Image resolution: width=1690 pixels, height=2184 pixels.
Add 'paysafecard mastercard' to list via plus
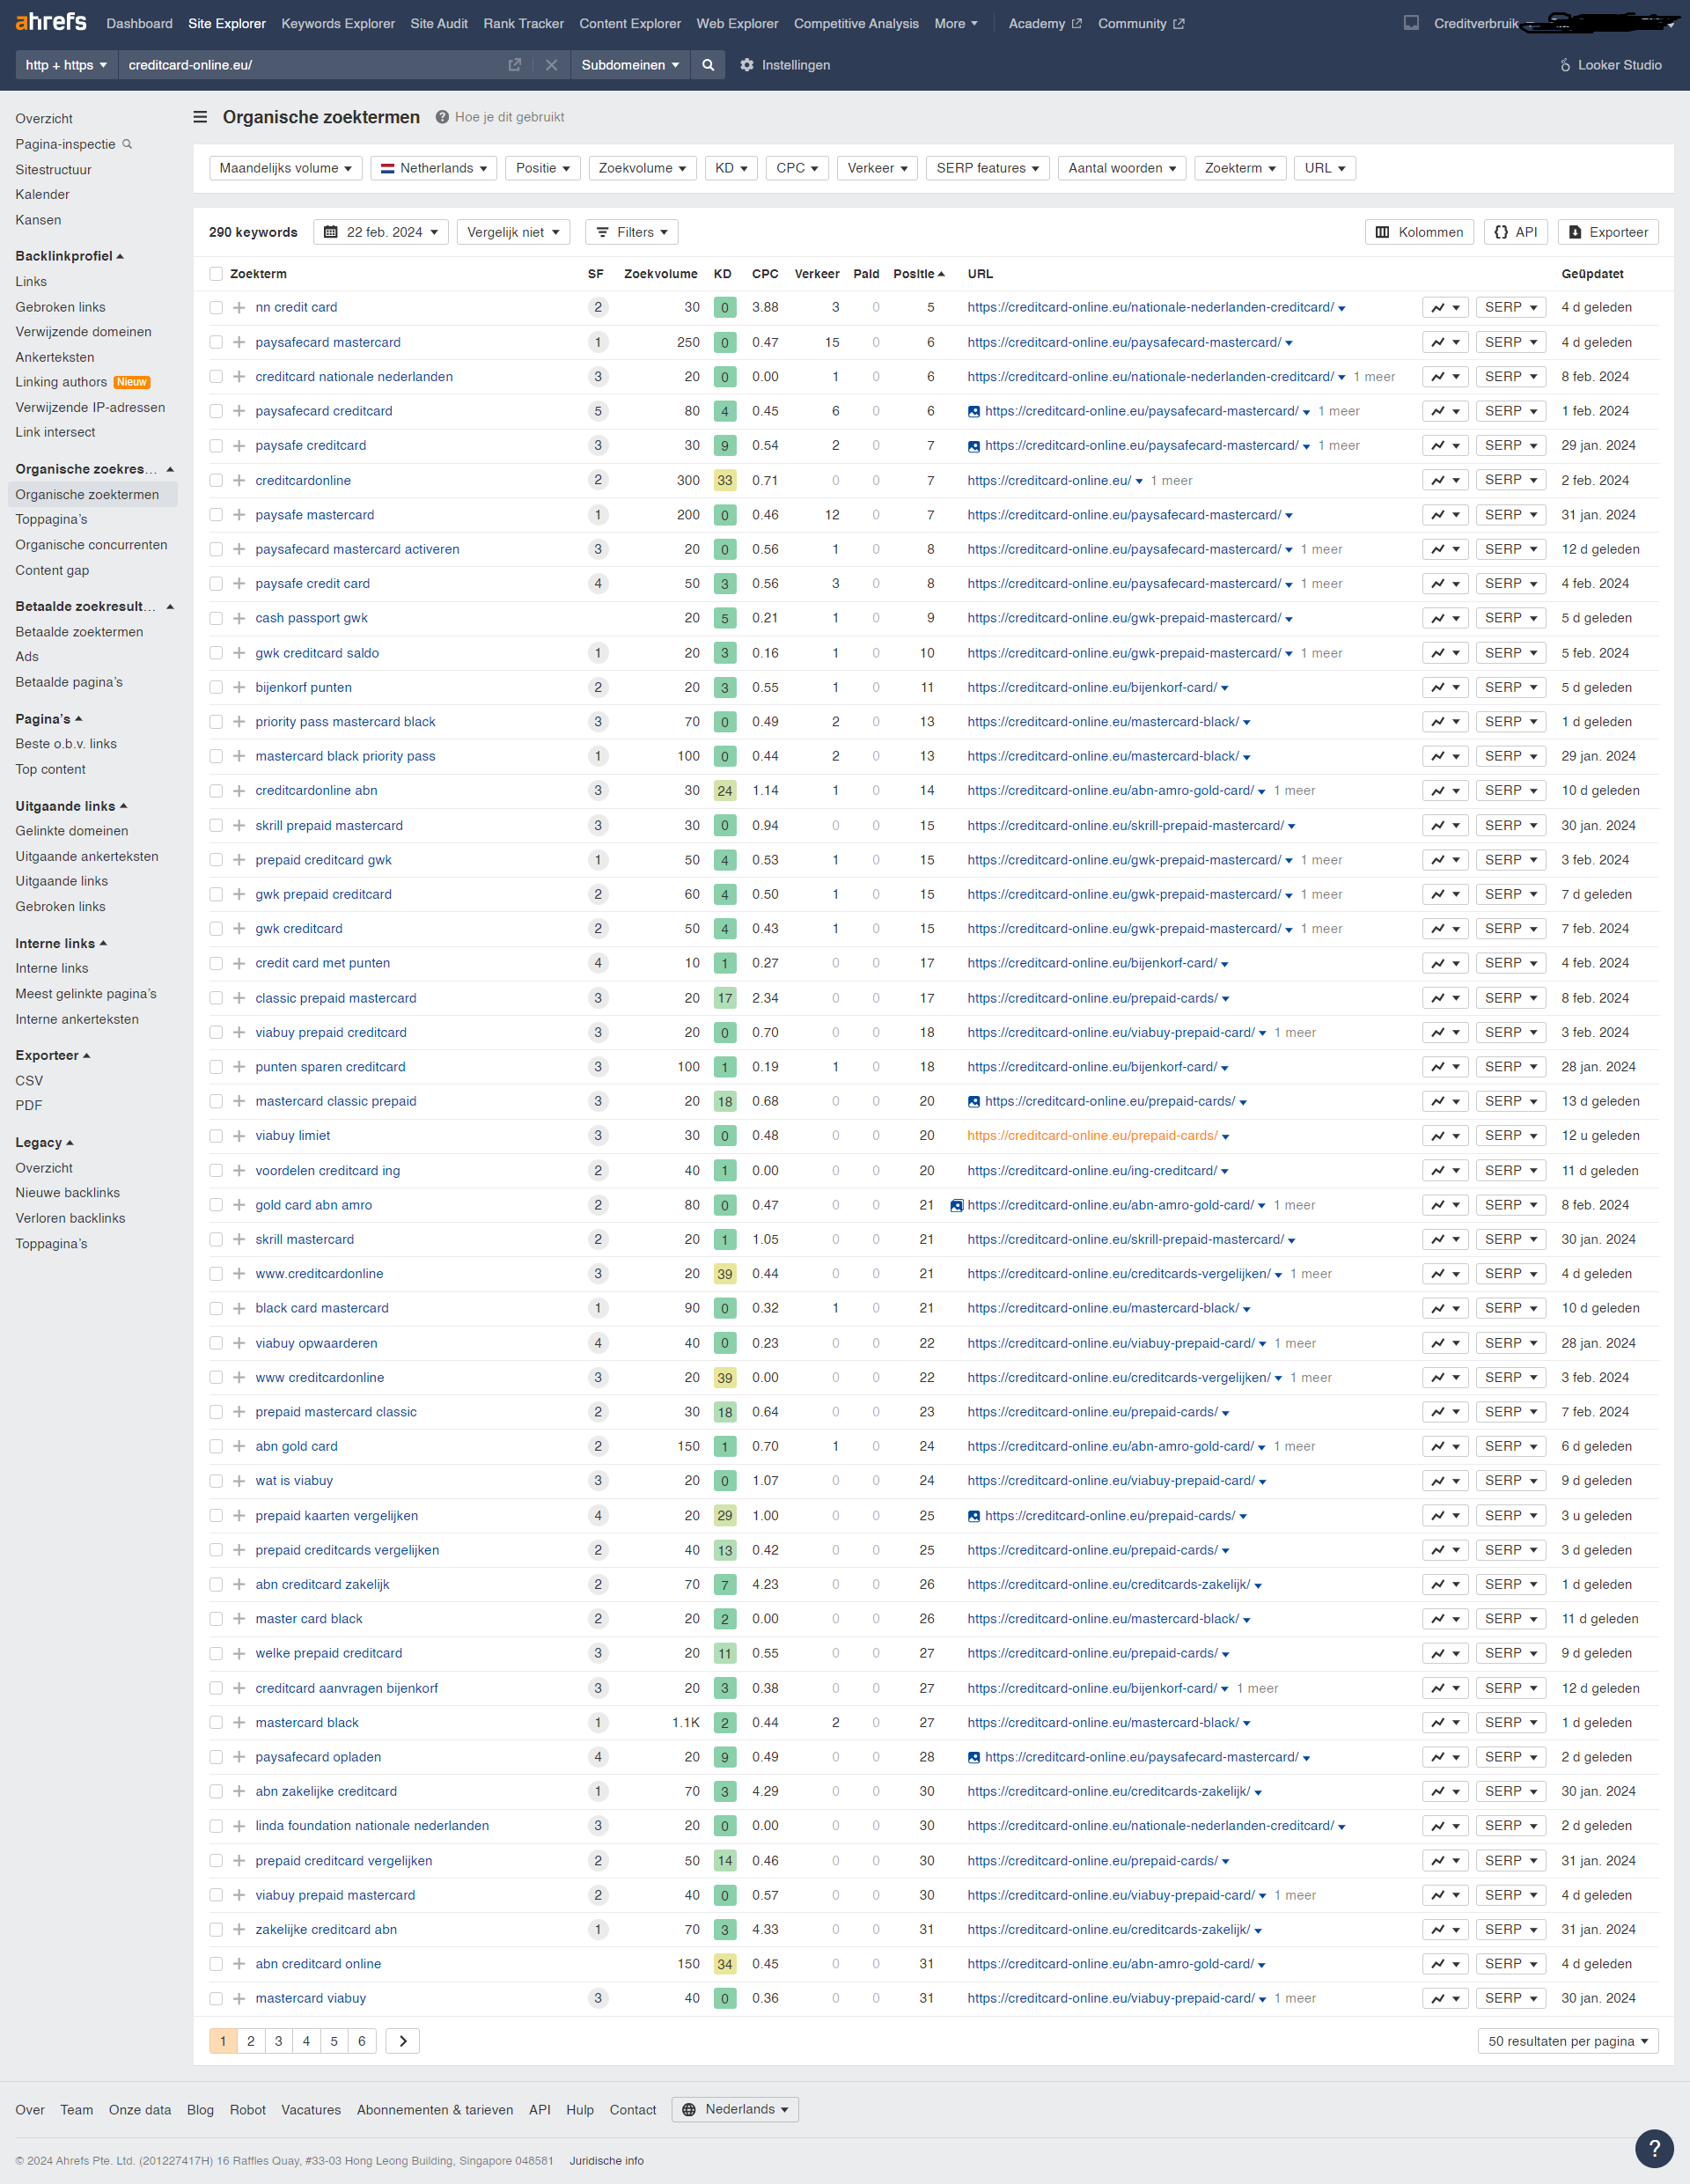pyautogui.click(x=239, y=342)
